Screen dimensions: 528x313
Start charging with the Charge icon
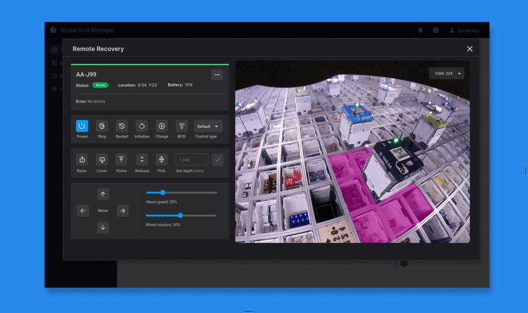(x=162, y=126)
